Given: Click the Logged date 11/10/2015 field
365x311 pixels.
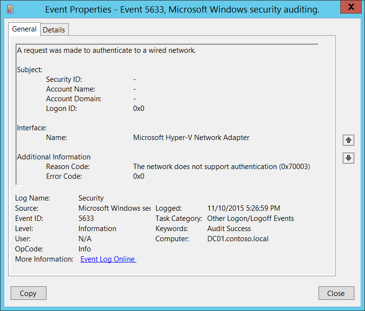Looking at the screenshot, I should 243,208.
